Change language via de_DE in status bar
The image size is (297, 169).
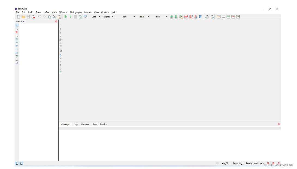(226, 163)
